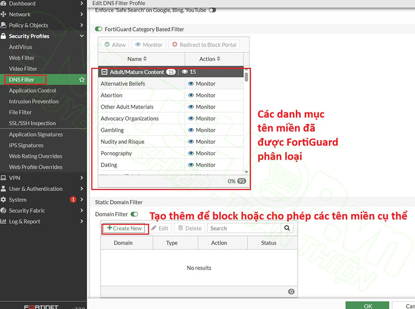Click the category list scrollbar thumb
Screen dimensions: 415x309
coord(246,77)
